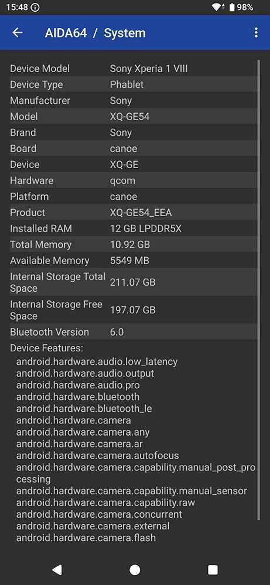The height and width of the screenshot is (585, 270).
Task: Select the Bluetooth Version 6.0 row
Action: point(134,332)
